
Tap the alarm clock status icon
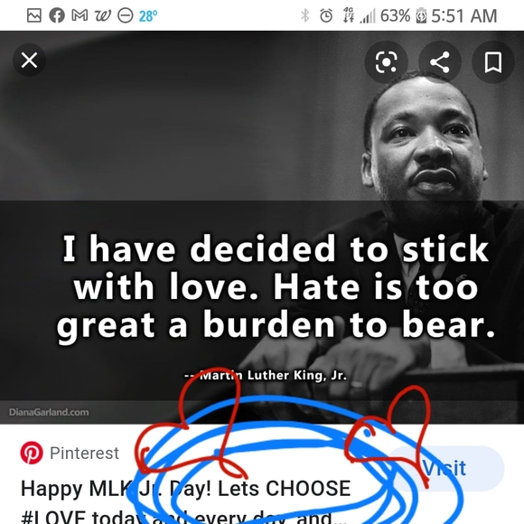[326, 15]
